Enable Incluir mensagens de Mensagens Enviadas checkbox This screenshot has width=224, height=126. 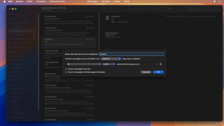coord(66,72)
